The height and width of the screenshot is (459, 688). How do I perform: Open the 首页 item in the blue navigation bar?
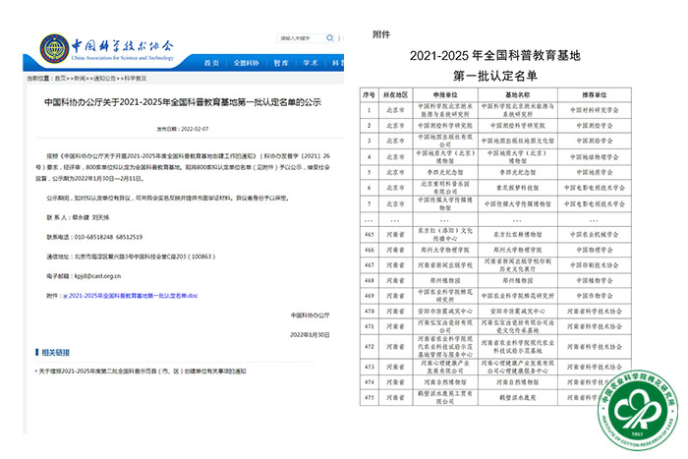[211, 63]
